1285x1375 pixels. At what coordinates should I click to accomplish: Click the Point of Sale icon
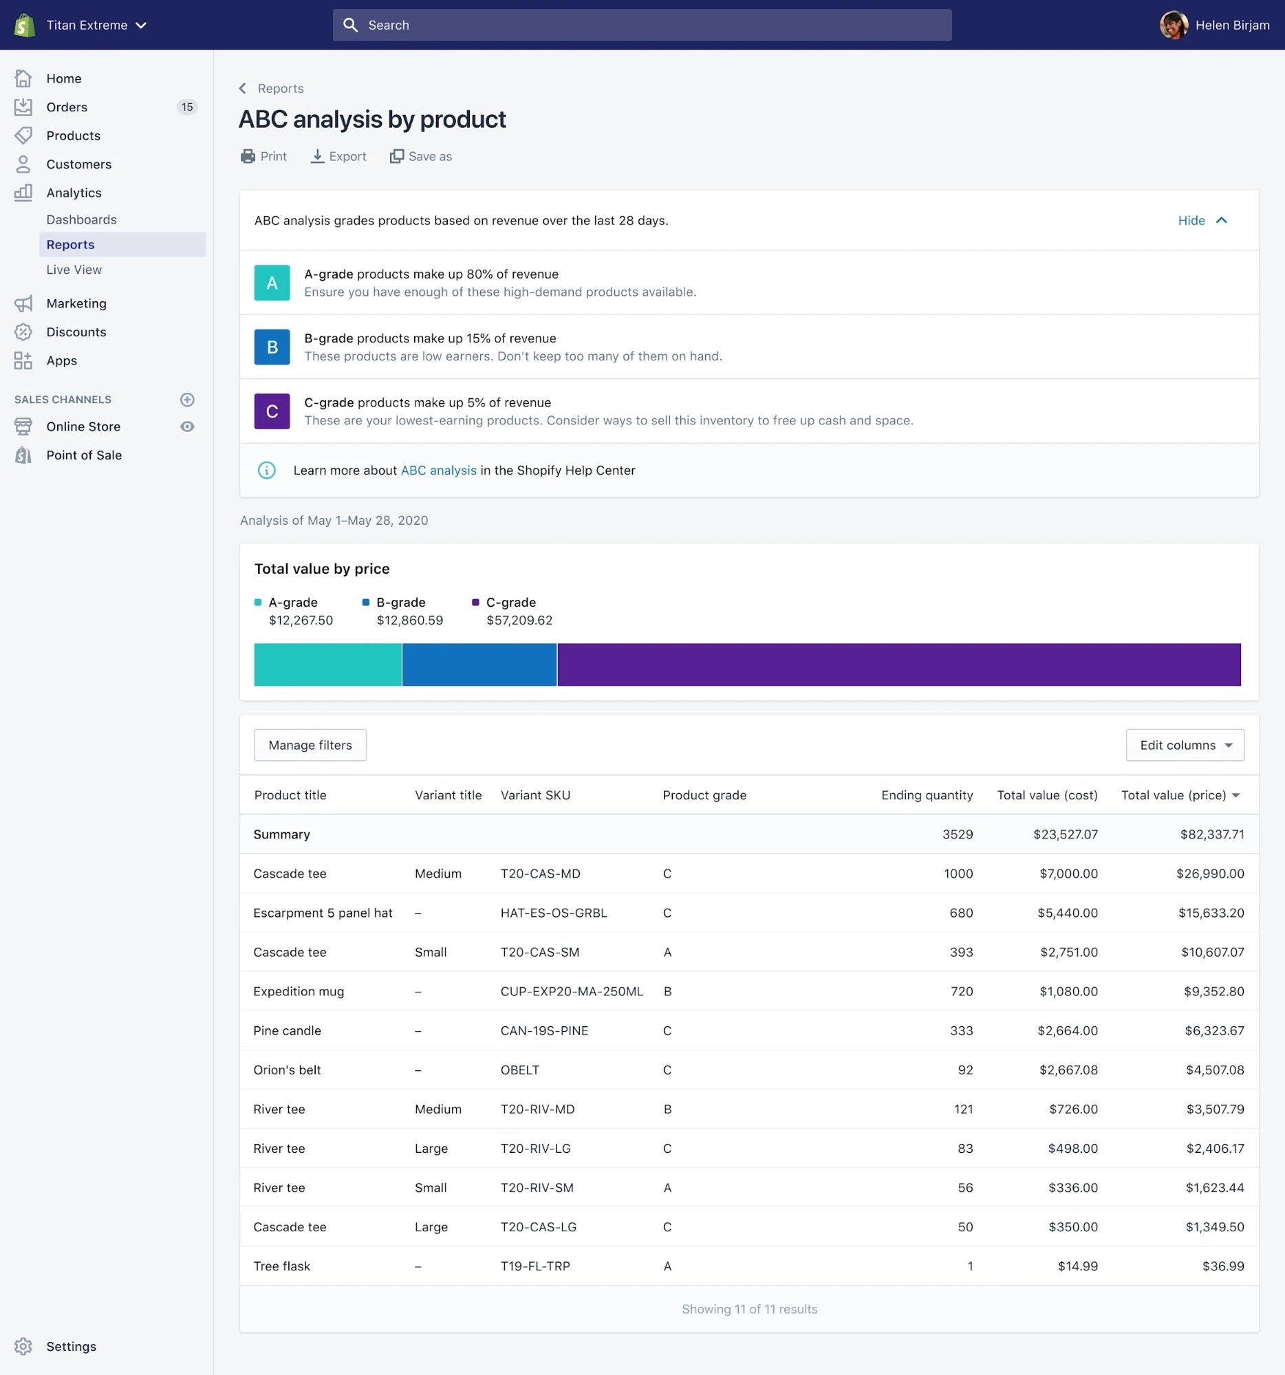click(x=23, y=455)
